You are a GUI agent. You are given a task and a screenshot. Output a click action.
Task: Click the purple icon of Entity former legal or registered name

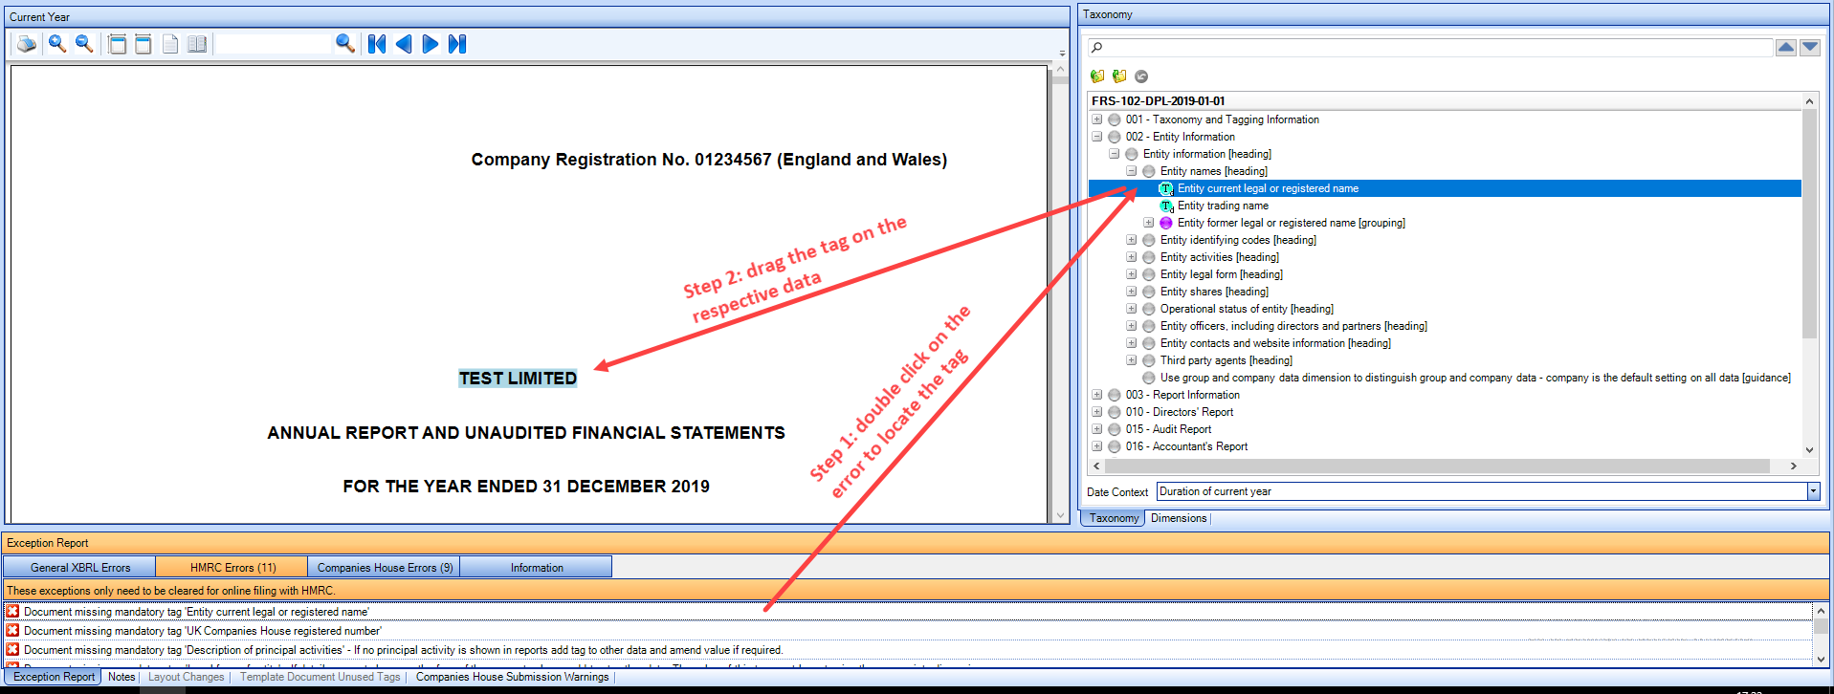pos(1166,223)
